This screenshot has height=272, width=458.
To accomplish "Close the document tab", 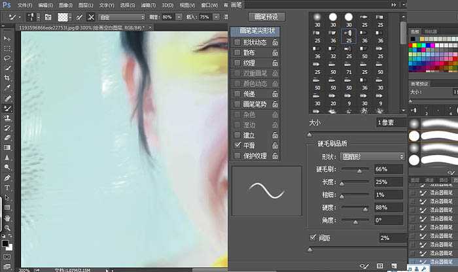I will coord(150,27).
